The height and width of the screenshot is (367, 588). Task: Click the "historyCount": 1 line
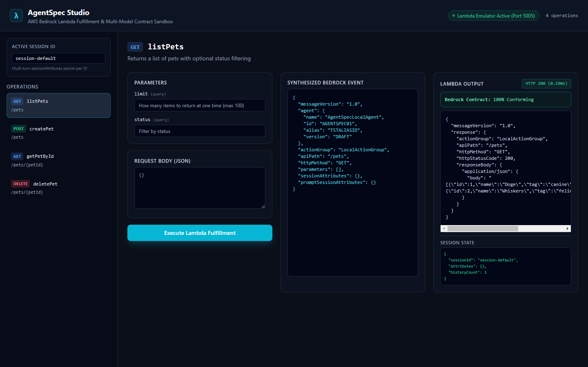point(468,272)
